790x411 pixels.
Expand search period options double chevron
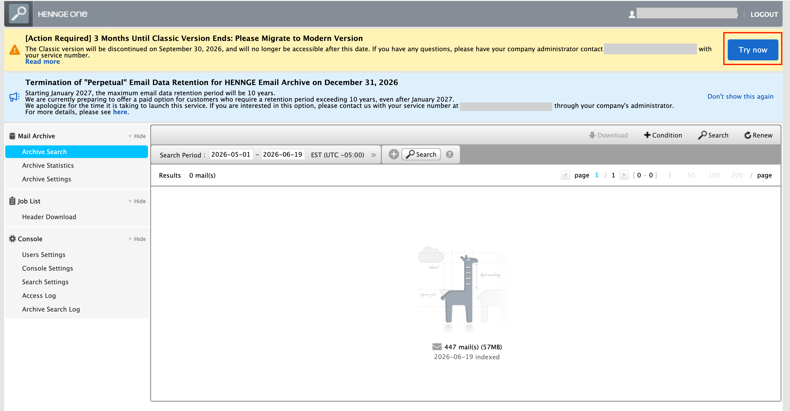coord(373,155)
